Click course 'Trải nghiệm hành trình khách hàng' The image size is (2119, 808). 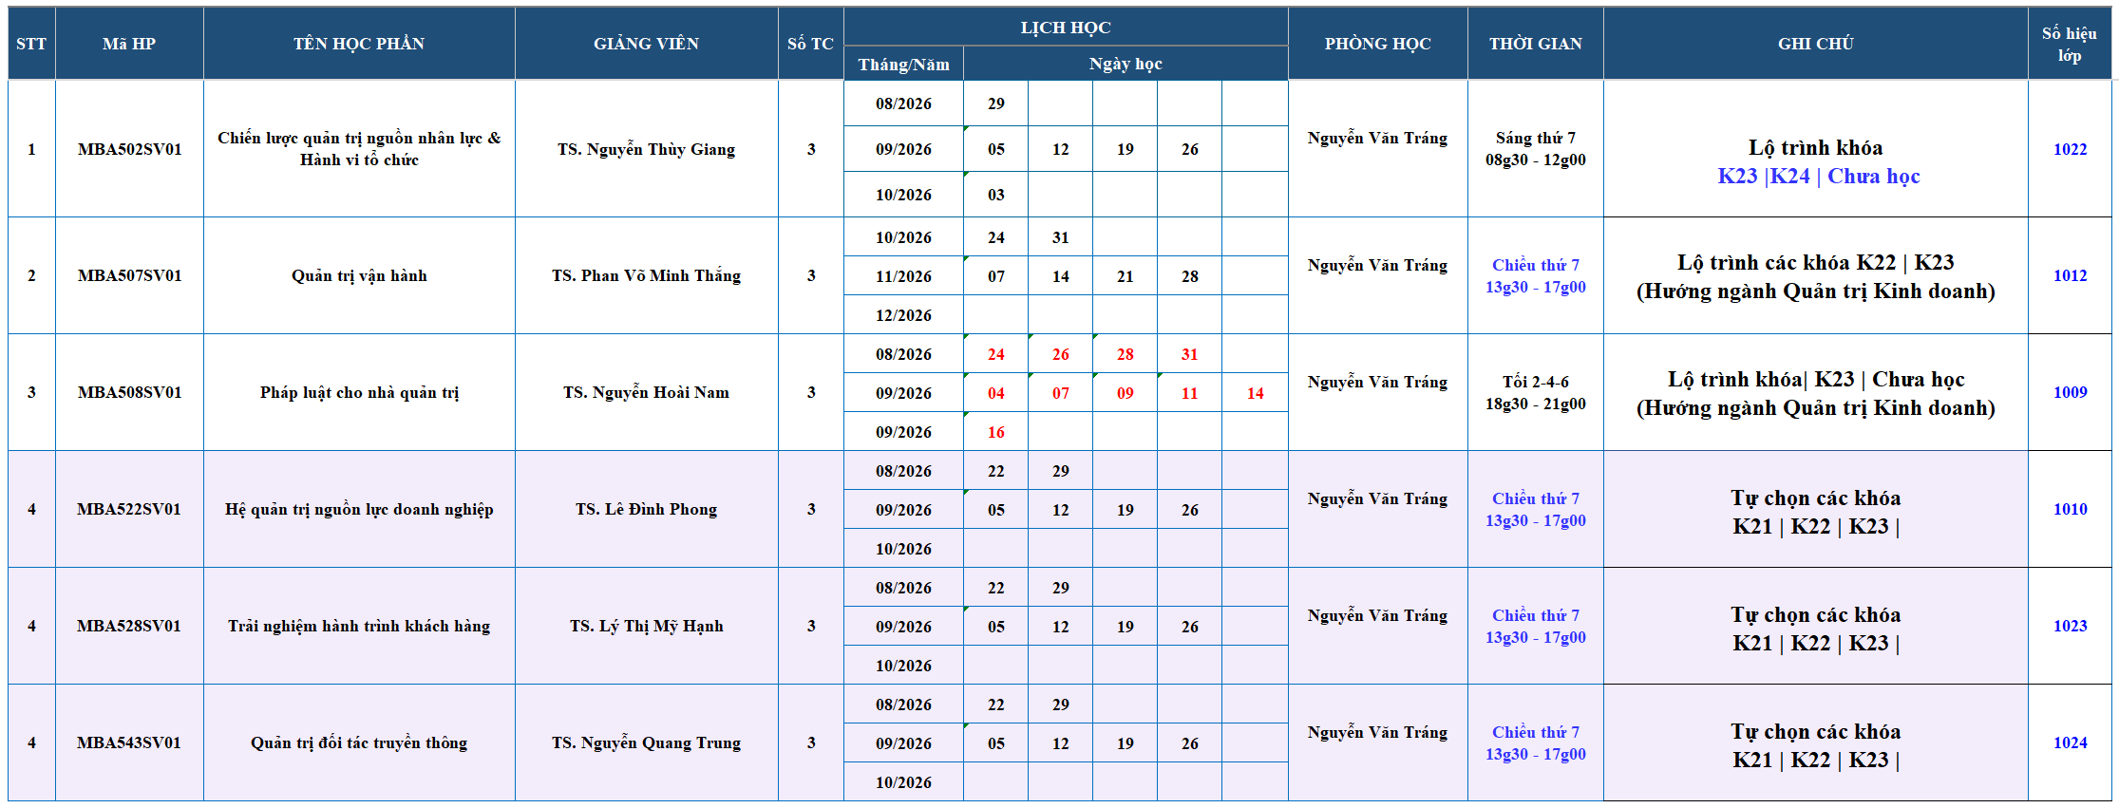click(x=359, y=626)
